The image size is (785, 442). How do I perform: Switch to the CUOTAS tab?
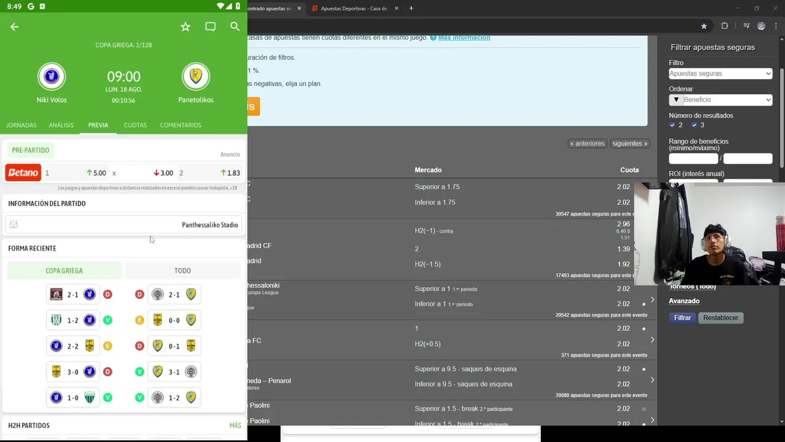click(135, 125)
